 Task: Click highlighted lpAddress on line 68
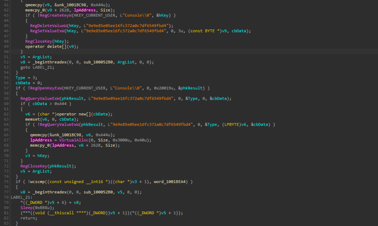[63, 146]
